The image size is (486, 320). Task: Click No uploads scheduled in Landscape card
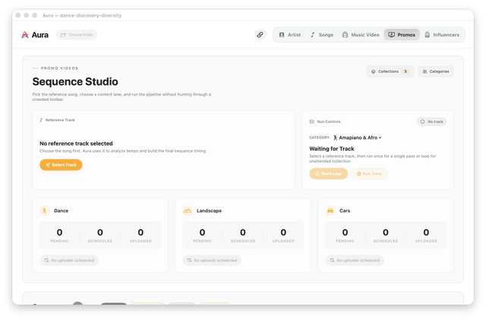pos(212,260)
